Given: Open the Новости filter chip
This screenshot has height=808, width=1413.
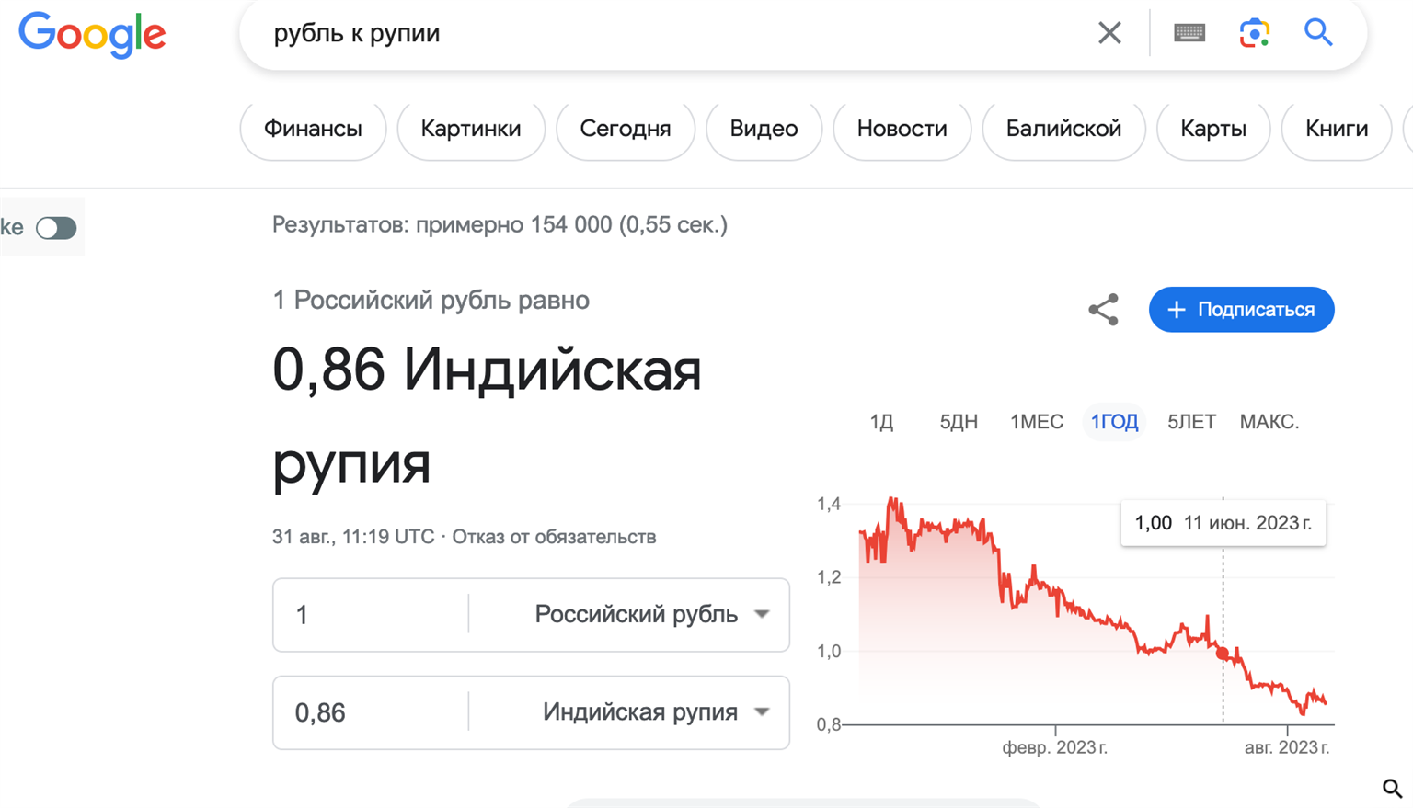Looking at the screenshot, I should pyautogui.click(x=902, y=129).
